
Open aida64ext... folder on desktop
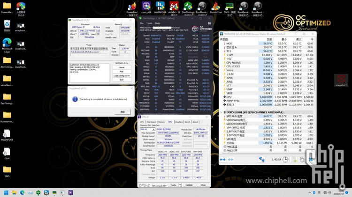(x=7, y=80)
